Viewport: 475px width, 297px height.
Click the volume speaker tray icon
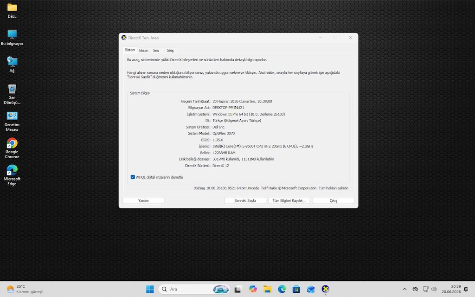pos(434,289)
